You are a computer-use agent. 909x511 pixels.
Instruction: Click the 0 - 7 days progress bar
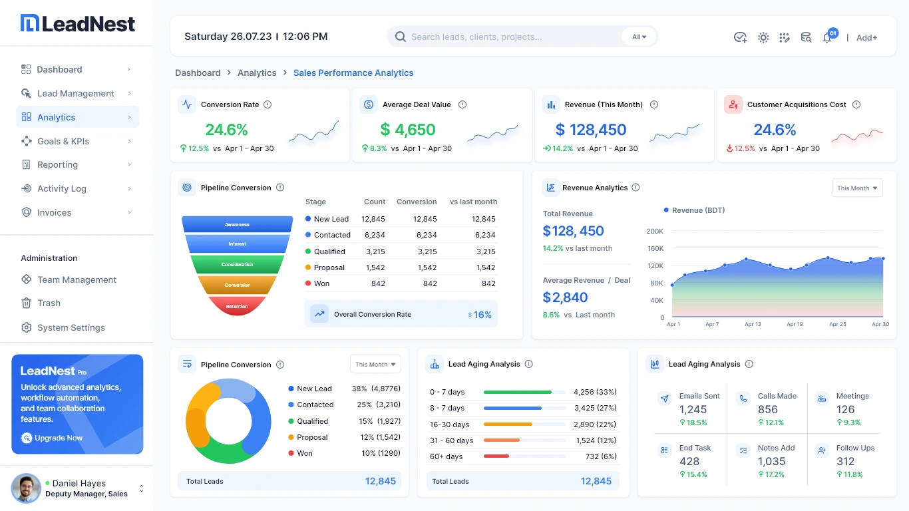pyautogui.click(x=524, y=392)
